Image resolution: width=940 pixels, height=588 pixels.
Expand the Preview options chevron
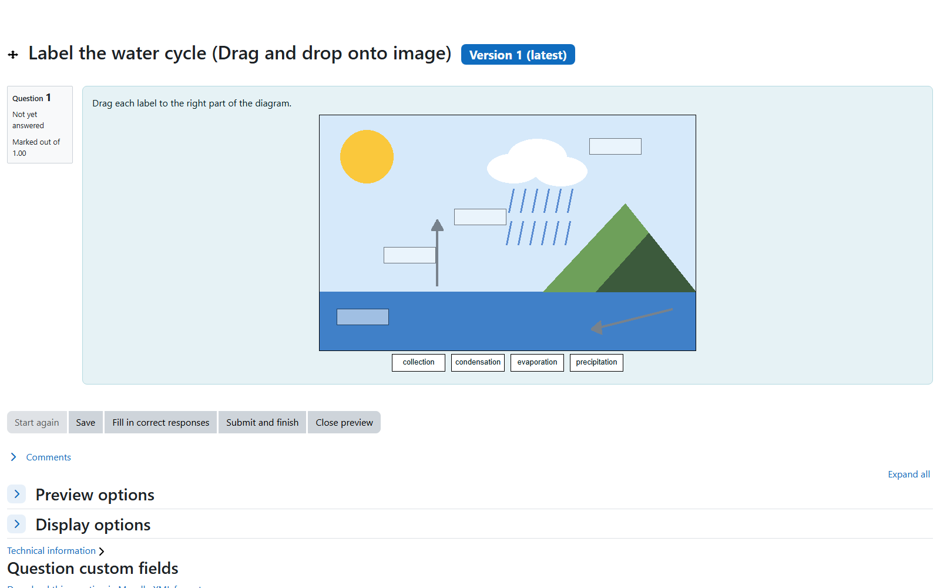coord(16,494)
